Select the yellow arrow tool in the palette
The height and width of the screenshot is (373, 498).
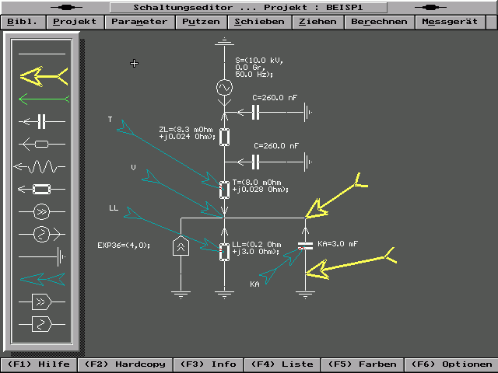tap(44, 76)
